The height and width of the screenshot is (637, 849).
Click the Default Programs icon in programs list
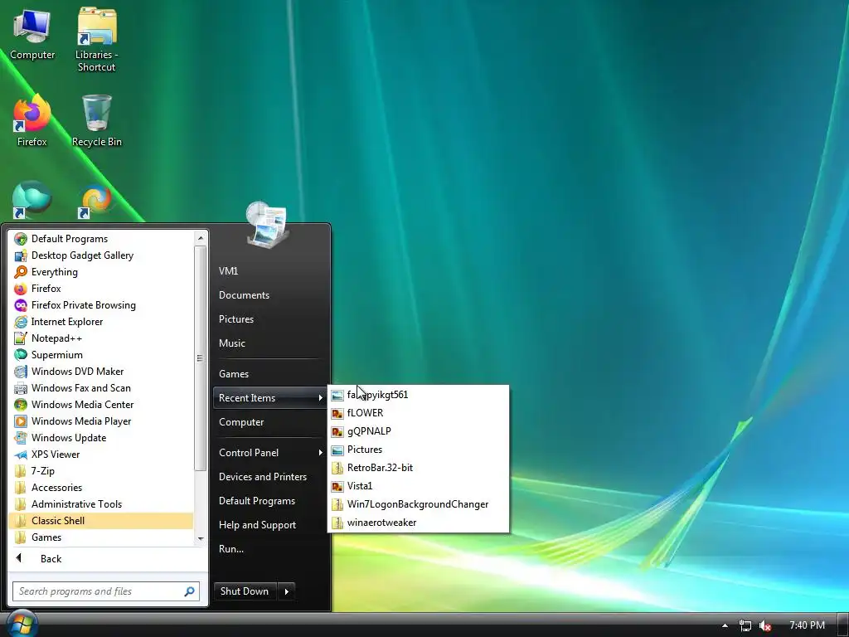[x=21, y=239]
